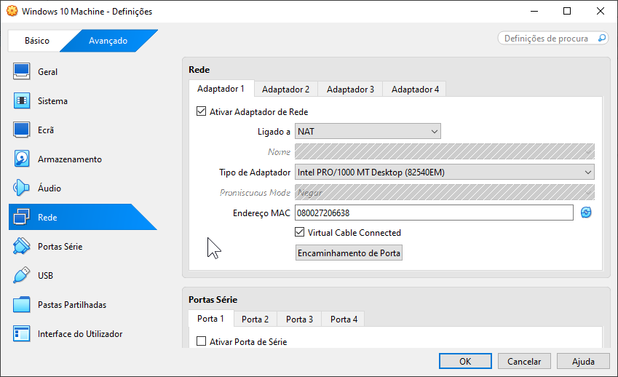Click the Portas Série connector icon
The image size is (618, 377).
pyautogui.click(x=22, y=246)
